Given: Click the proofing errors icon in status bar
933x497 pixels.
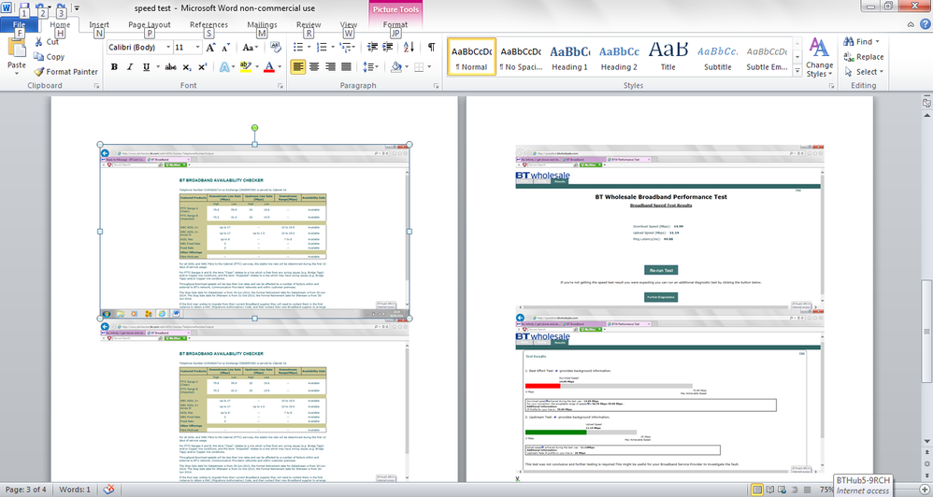Looking at the screenshot, I should (x=108, y=490).
